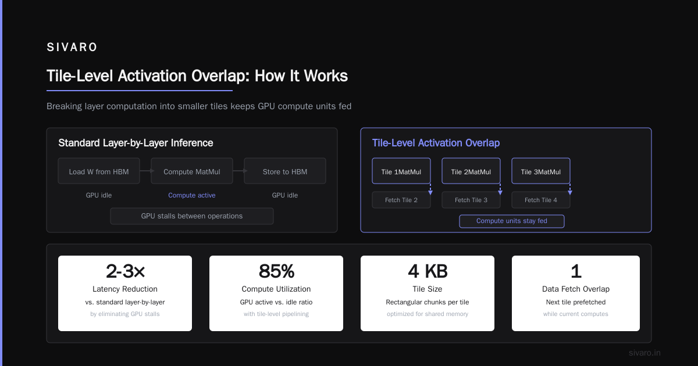Click the Tile-Level Activation Overlap panel heading
The image size is (698, 366).
[x=436, y=143]
